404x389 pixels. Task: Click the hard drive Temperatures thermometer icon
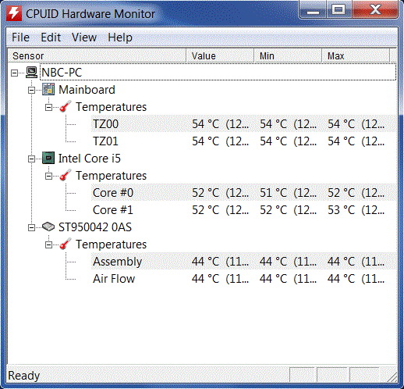tap(66, 244)
